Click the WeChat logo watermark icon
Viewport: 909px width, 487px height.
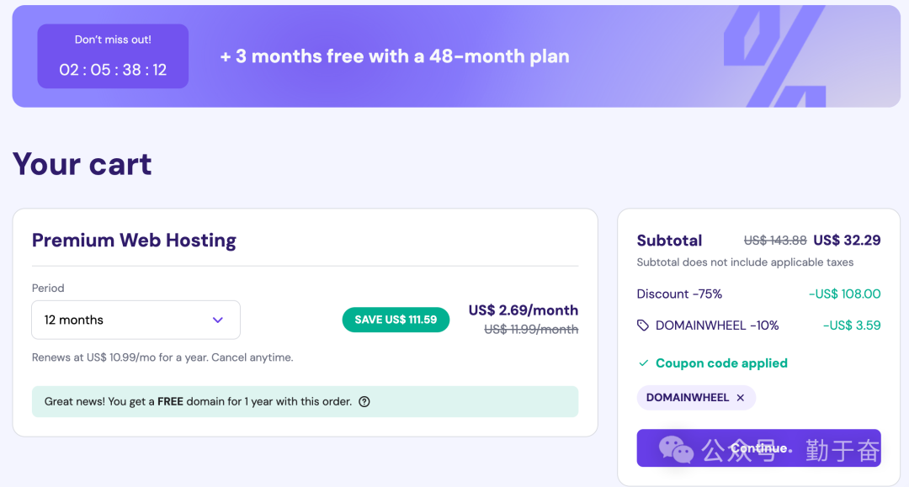point(676,449)
